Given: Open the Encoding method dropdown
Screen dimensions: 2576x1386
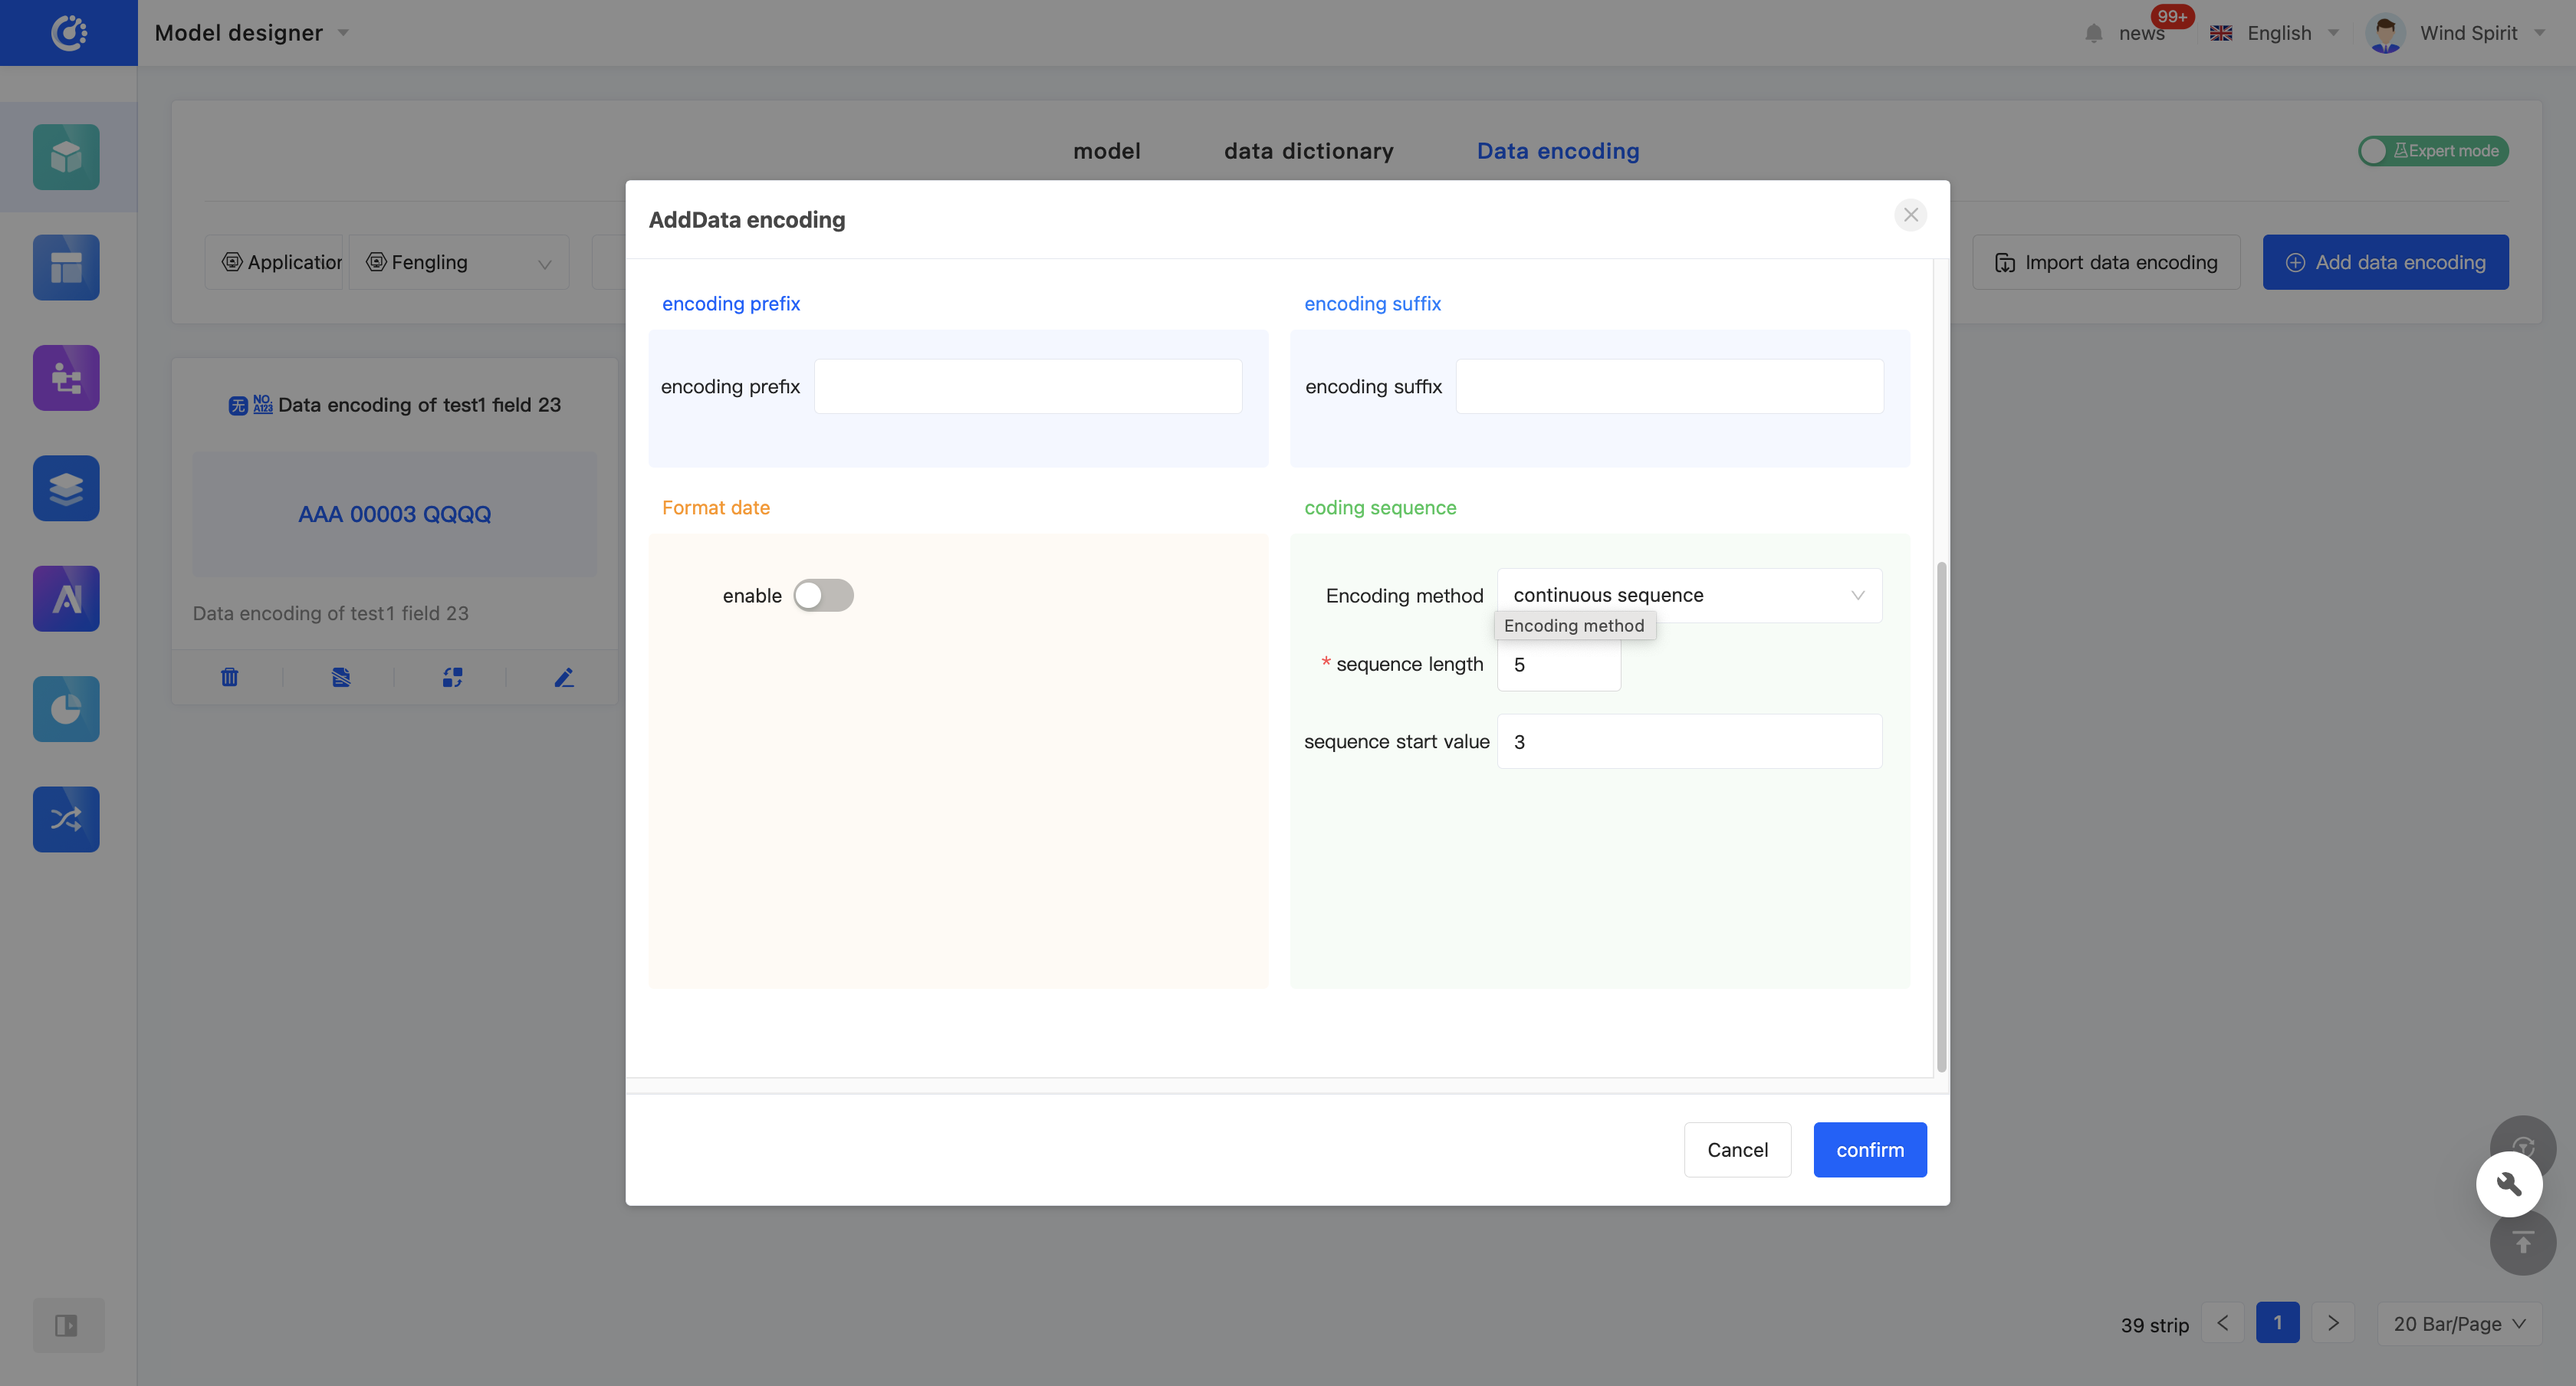Looking at the screenshot, I should coord(1688,595).
